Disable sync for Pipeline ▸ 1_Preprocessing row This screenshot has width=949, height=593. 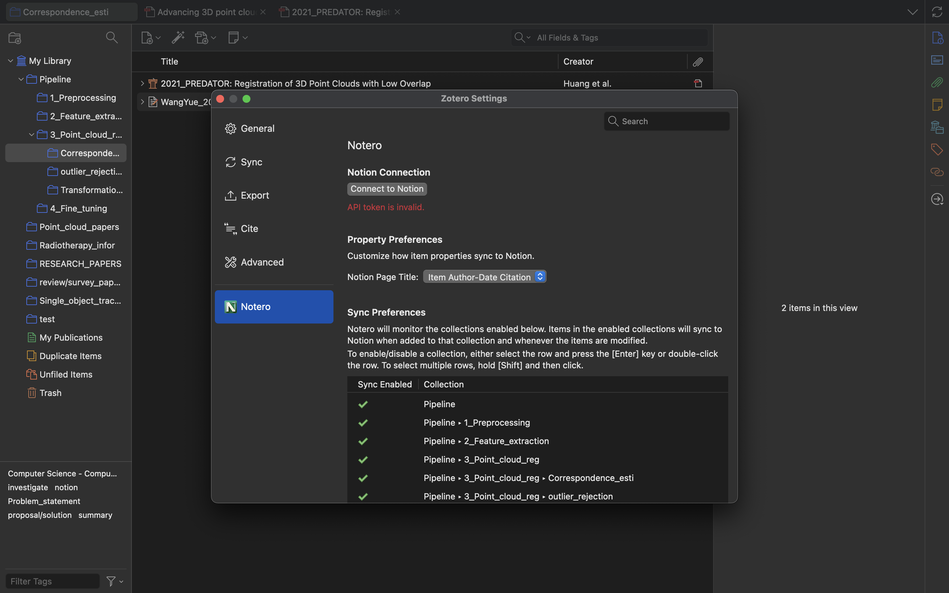click(x=363, y=423)
